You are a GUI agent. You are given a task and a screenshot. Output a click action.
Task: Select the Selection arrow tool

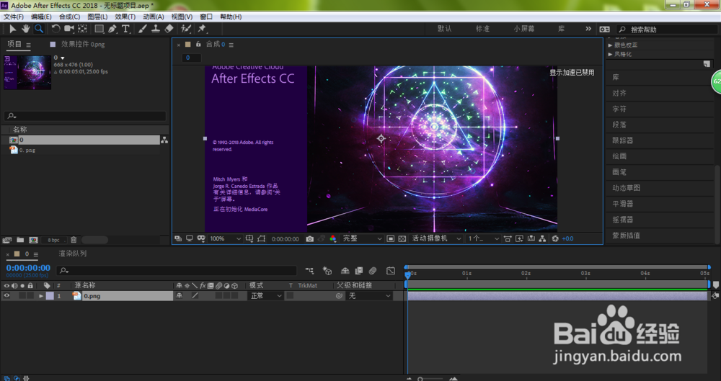[x=12, y=29]
